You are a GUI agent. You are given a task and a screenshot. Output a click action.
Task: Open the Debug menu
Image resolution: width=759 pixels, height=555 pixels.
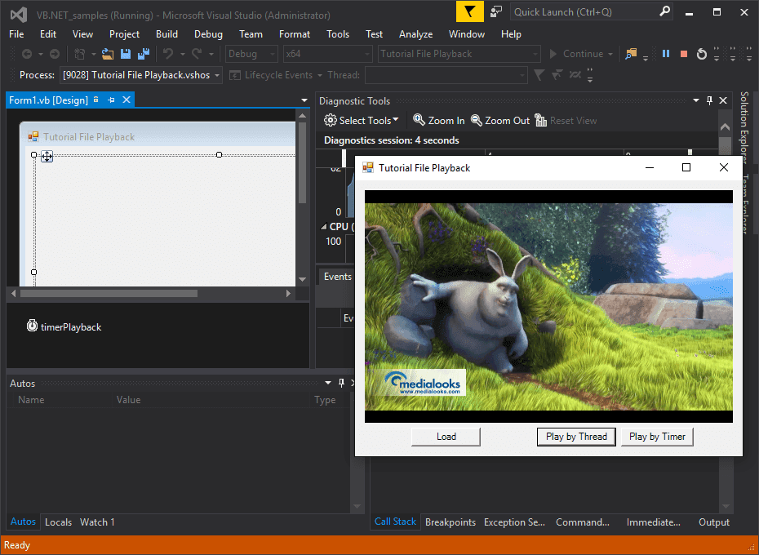click(x=208, y=34)
